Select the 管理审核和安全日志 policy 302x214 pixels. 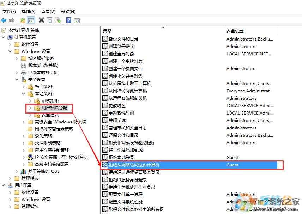pos(128,128)
